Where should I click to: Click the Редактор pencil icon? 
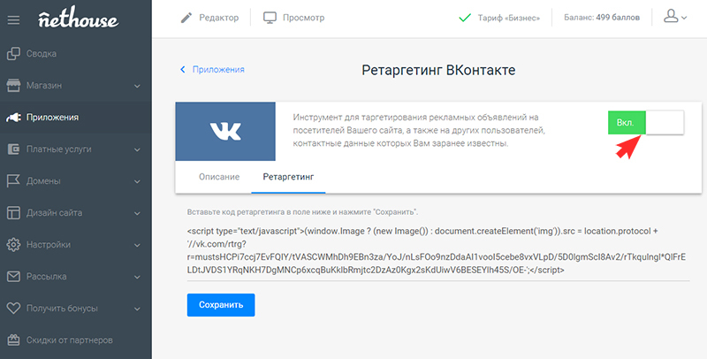pos(186,18)
